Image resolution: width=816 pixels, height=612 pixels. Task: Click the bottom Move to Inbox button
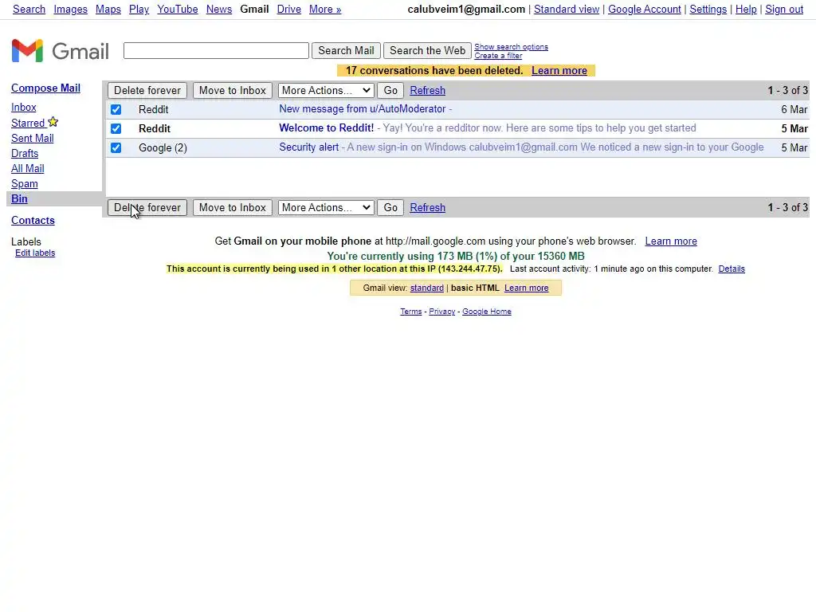(x=233, y=208)
